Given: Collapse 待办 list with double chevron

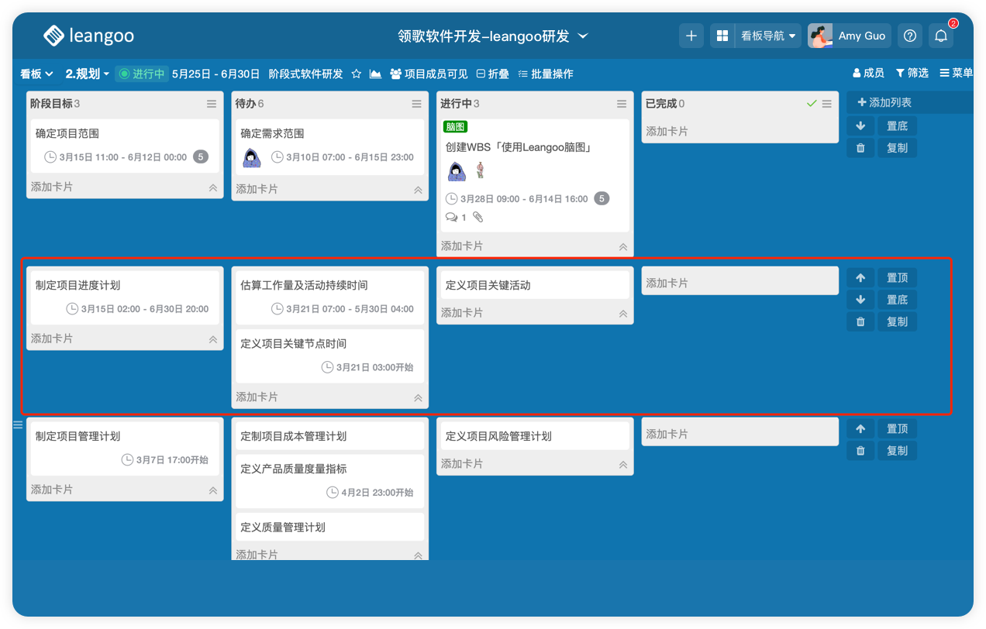Looking at the screenshot, I should point(418,190).
